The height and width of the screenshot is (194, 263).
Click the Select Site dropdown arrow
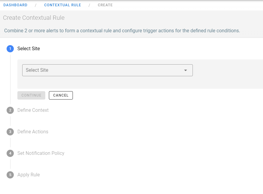click(185, 70)
